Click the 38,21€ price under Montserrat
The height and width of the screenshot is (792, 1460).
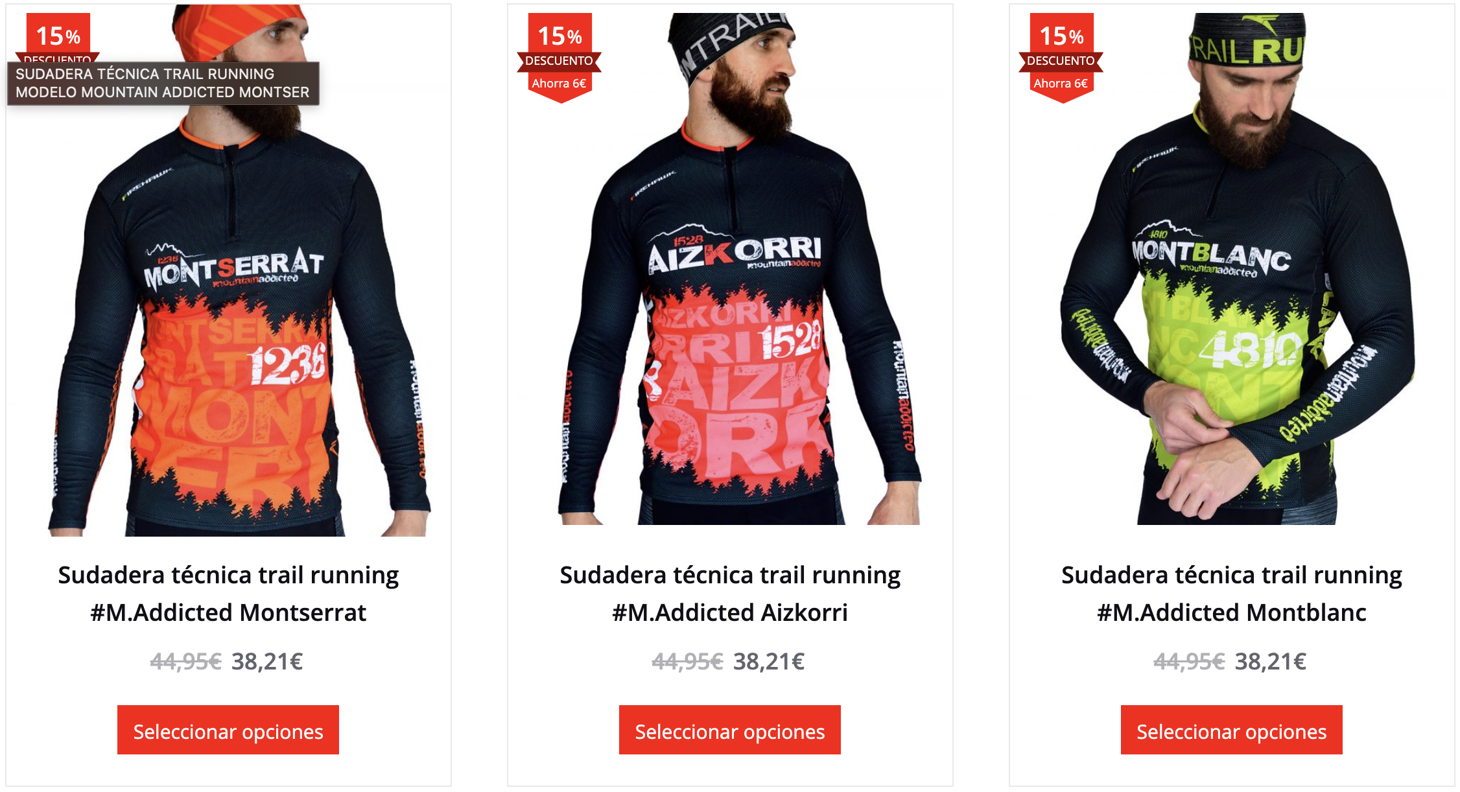(x=267, y=662)
